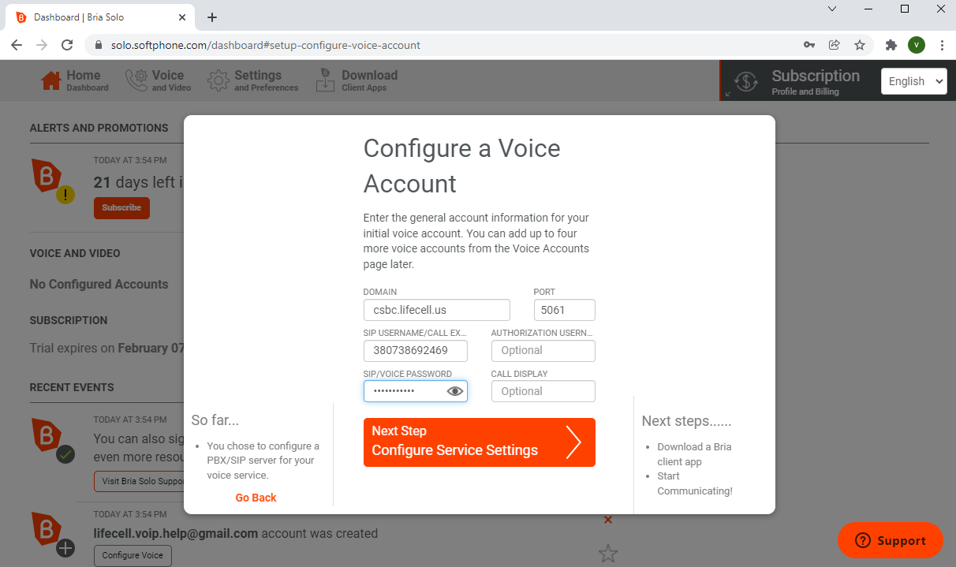This screenshot has height=567, width=956.
Task: Click Forward navigation arrow
Action: tap(42, 45)
